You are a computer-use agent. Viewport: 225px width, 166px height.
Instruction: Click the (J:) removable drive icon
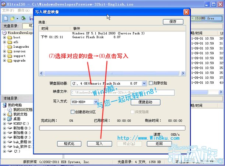pos(10,151)
